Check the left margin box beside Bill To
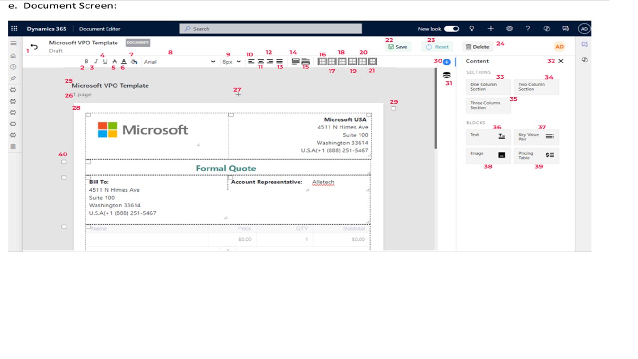Viewport: 638px width, 359px height. (x=63, y=178)
